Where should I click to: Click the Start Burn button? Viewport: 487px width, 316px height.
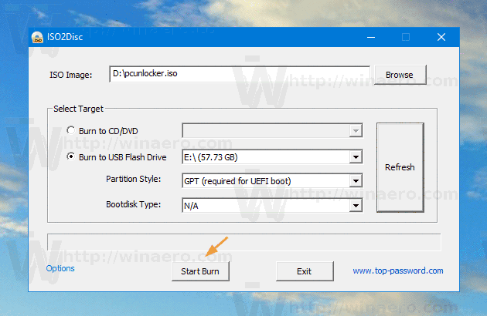coord(200,271)
